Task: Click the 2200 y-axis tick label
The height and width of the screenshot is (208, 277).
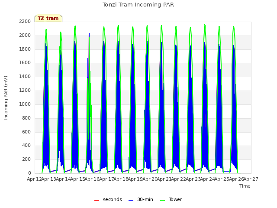Action: point(25,21)
